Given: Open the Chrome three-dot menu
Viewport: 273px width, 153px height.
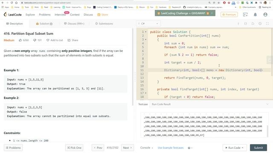Looking at the screenshot, I should tap(270, 3).
